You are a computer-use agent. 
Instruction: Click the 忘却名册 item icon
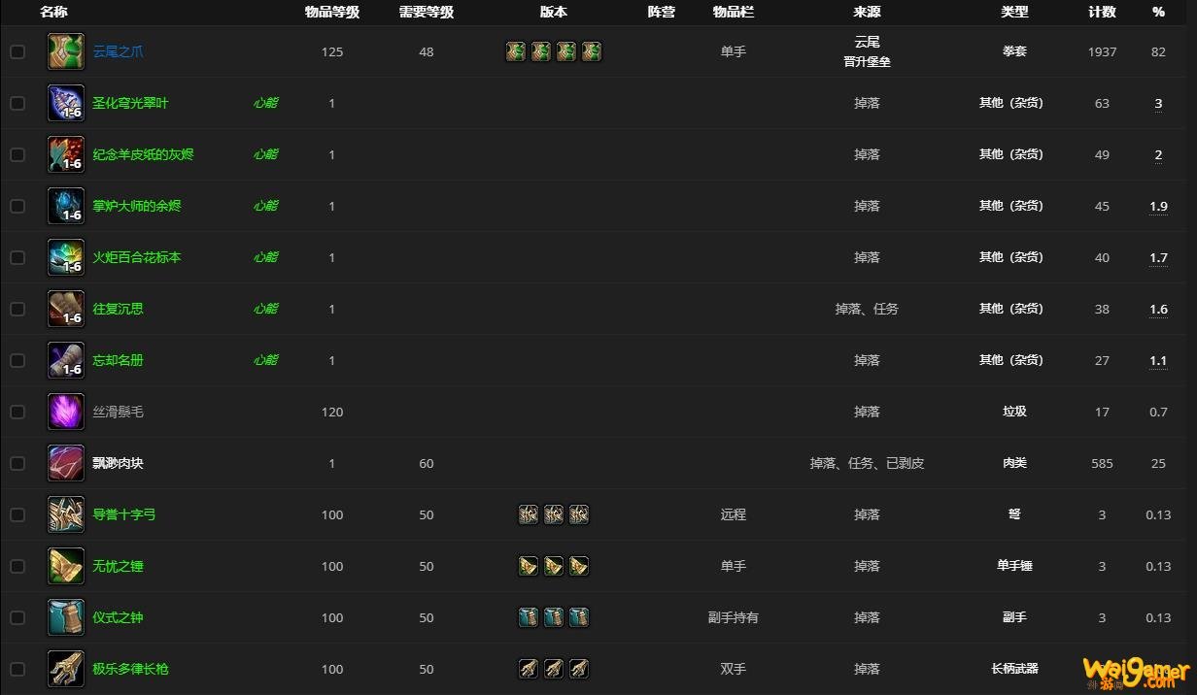click(66, 360)
